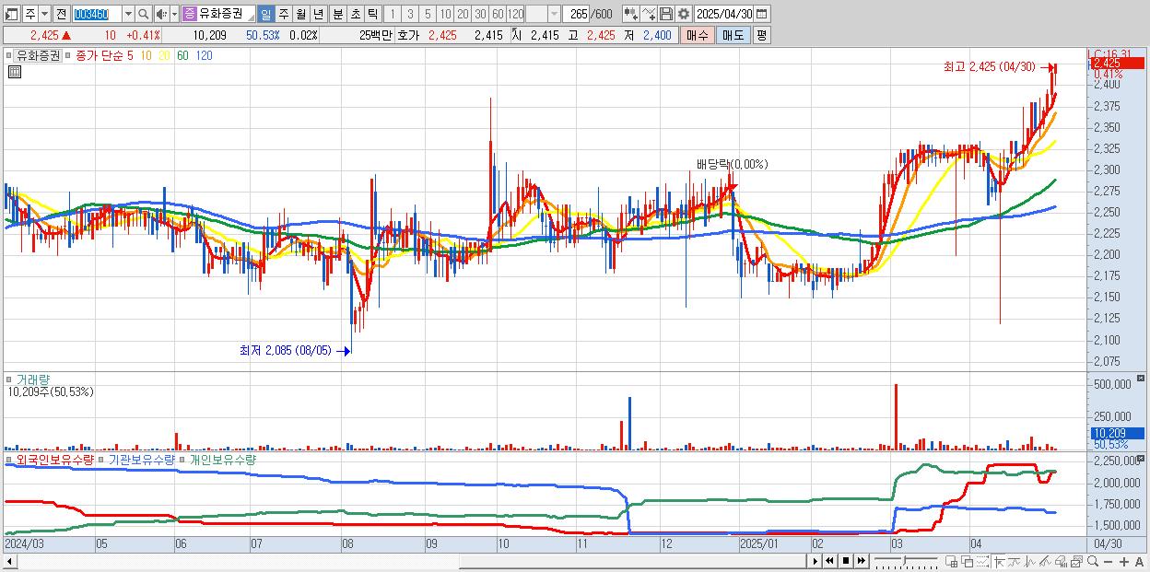Select the 20 interval button
The width and height of the screenshot is (1150, 572).
click(x=463, y=14)
